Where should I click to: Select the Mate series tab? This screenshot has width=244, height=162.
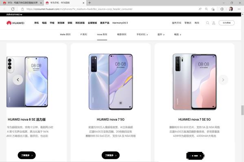pyautogui.click(x=65, y=34)
